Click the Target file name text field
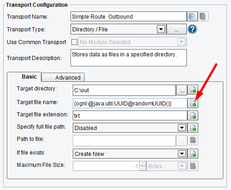Screen dimensions: 231x190 coord(130,103)
